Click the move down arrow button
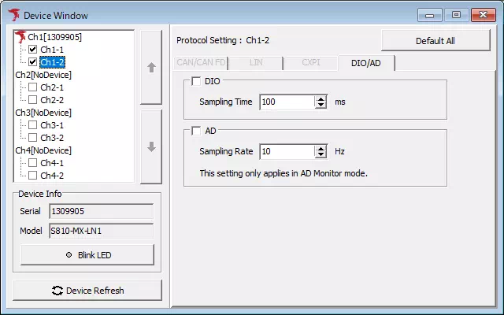 click(x=151, y=146)
